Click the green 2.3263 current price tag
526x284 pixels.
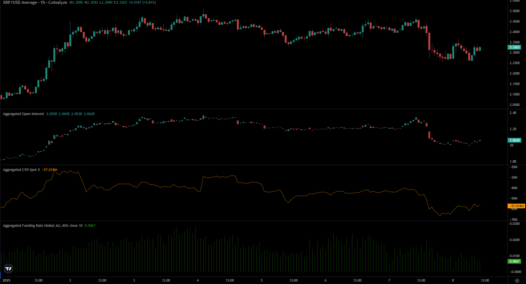coord(514,47)
